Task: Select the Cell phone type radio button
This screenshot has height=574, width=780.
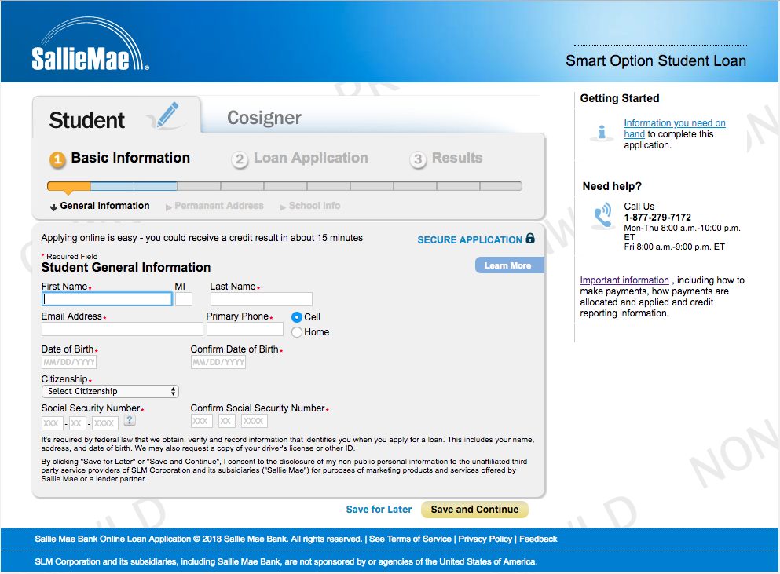Action: pos(297,317)
